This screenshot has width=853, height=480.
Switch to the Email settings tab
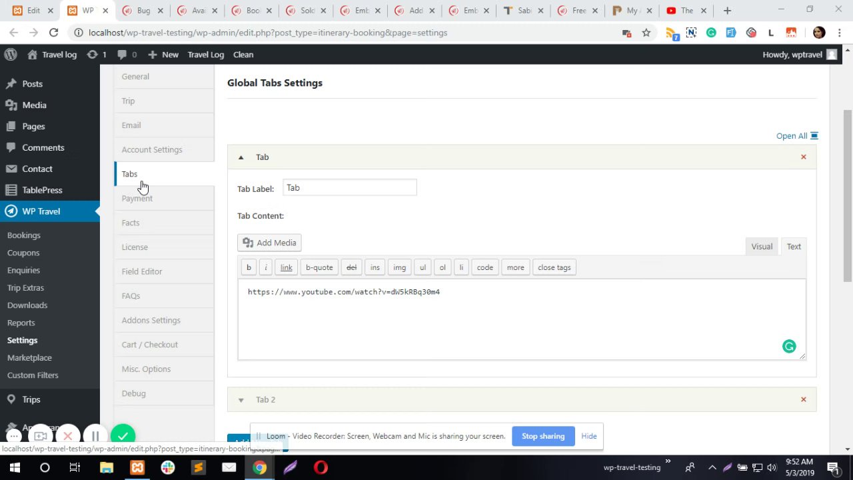(165, 125)
